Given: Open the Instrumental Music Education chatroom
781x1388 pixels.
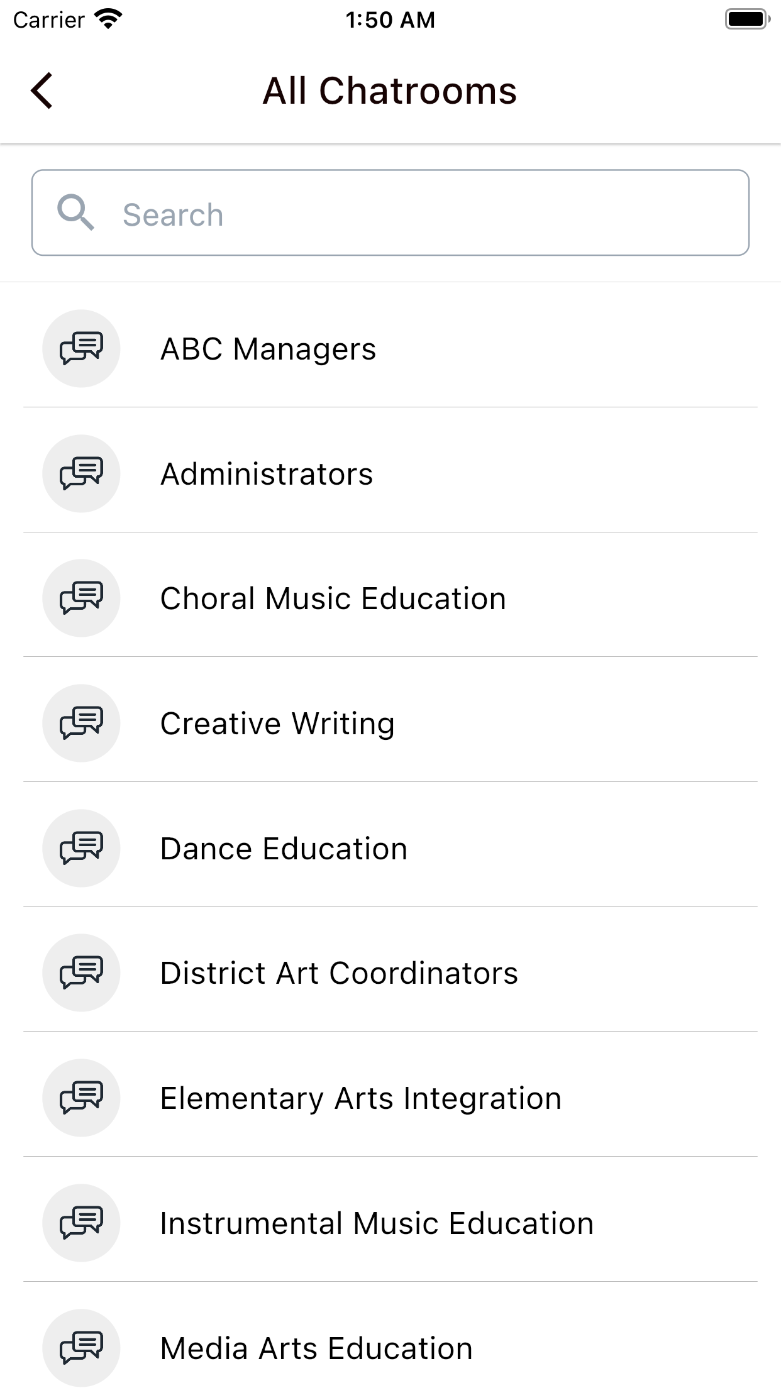Looking at the screenshot, I should [x=377, y=1223].
